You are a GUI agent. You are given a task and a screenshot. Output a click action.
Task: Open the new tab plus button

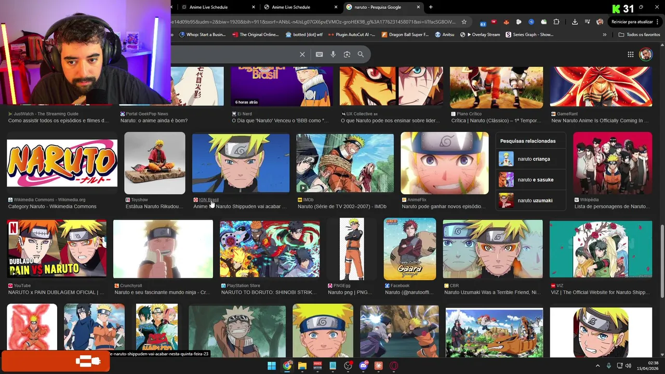(431, 7)
